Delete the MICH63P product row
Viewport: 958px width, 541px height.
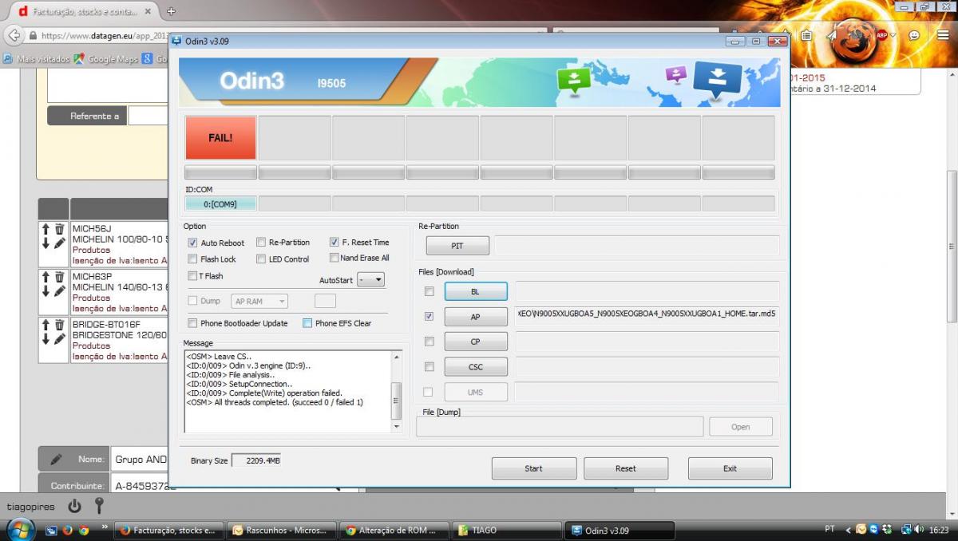pyautogui.click(x=59, y=277)
